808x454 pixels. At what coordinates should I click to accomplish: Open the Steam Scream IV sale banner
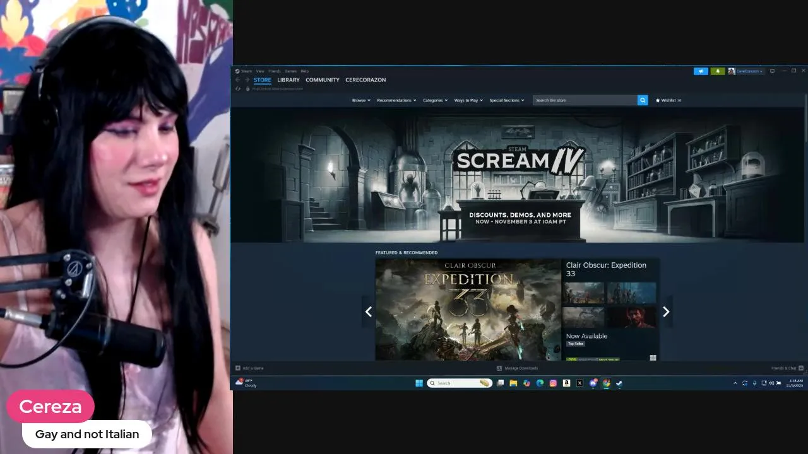pyautogui.click(x=518, y=175)
